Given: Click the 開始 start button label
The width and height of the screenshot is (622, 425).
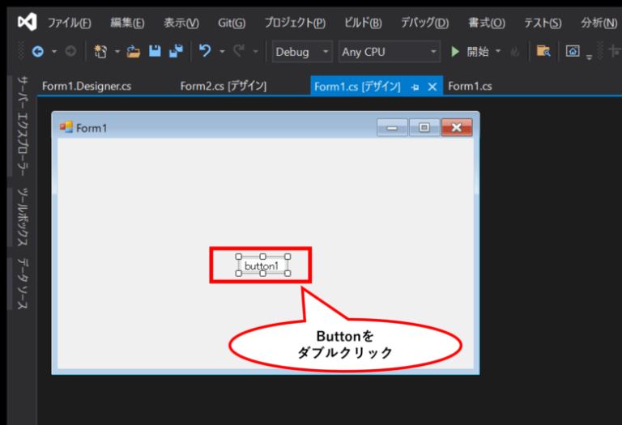Looking at the screenshot, I should [x=478, y=52].
